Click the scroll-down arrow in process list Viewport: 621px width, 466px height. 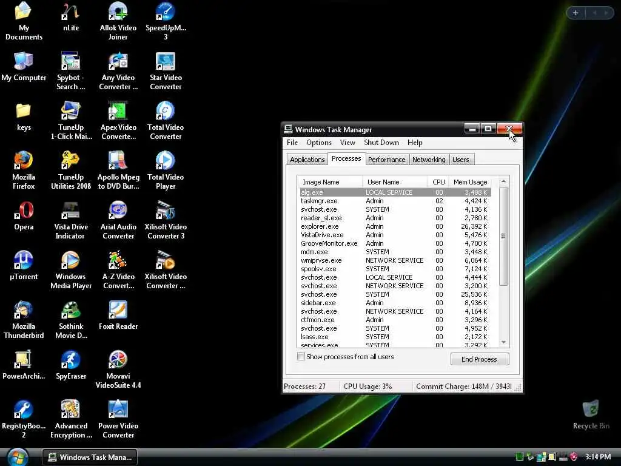pyautogui.click(x=503, y=342)
